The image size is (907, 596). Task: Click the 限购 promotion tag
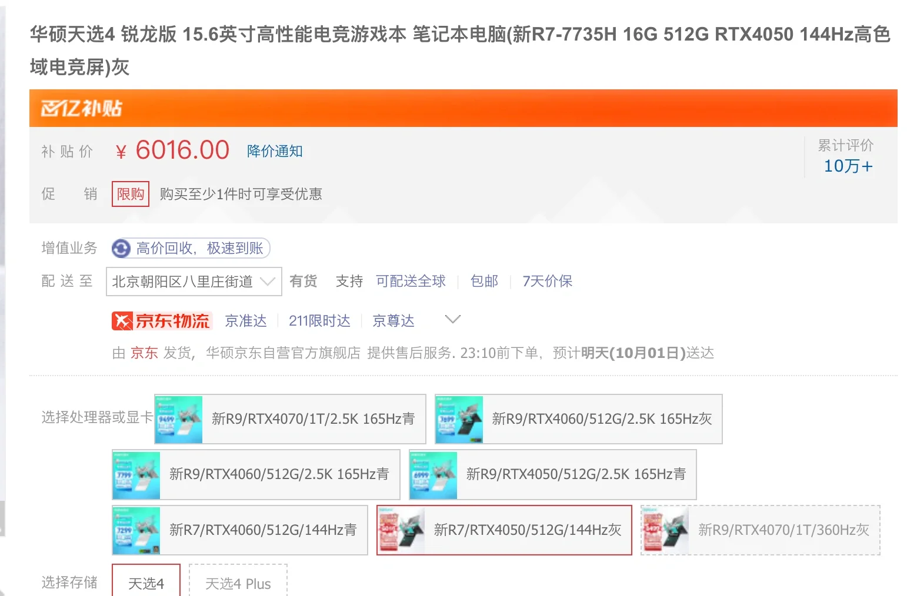point(131,194)
